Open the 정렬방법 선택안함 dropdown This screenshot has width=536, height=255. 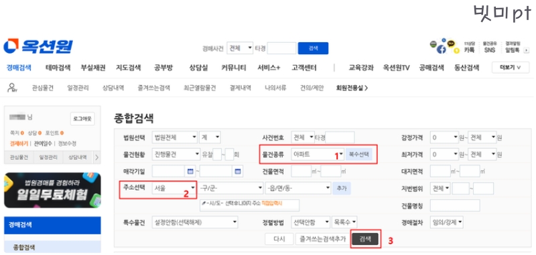click(311, 223)
